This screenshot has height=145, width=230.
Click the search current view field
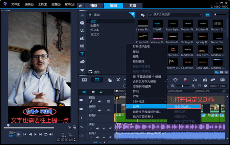[x=175, y=15]
